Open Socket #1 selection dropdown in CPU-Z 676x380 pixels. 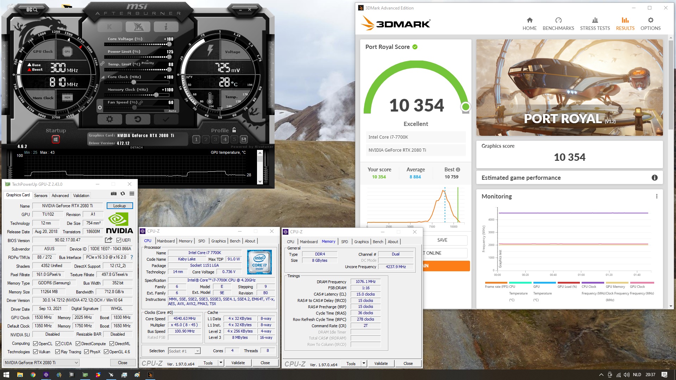point(184,351)
